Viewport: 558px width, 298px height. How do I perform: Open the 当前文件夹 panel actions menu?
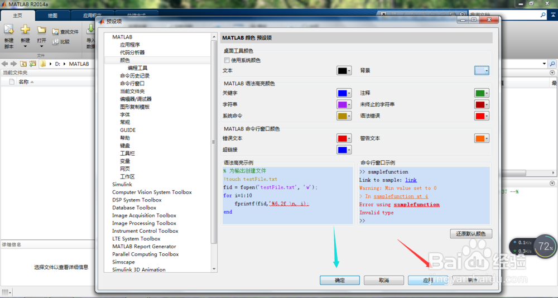click(552, 73)
